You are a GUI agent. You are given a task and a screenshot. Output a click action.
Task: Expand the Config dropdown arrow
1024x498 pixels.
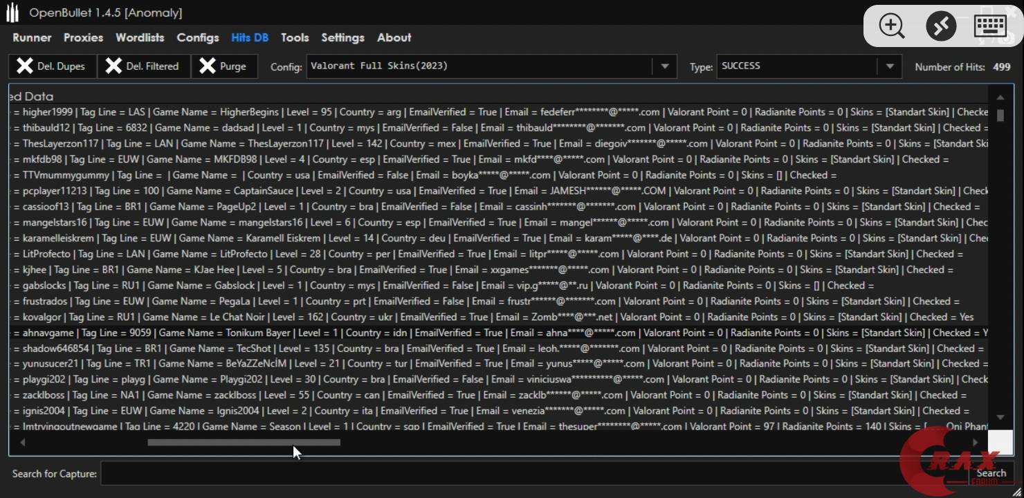tap(664, 66)
